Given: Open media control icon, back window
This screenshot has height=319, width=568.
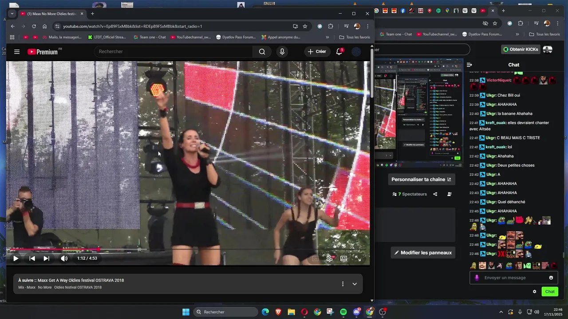Looking at the screenshot, I should coord(536,23).
